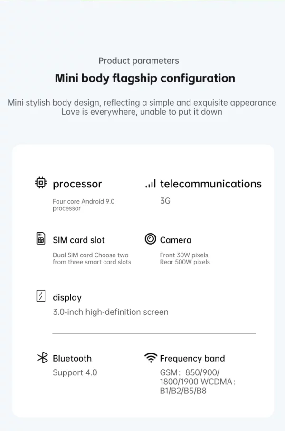
Task: Click the 'Four core Android 9.0' description
Action: click(x=84, y=202)
